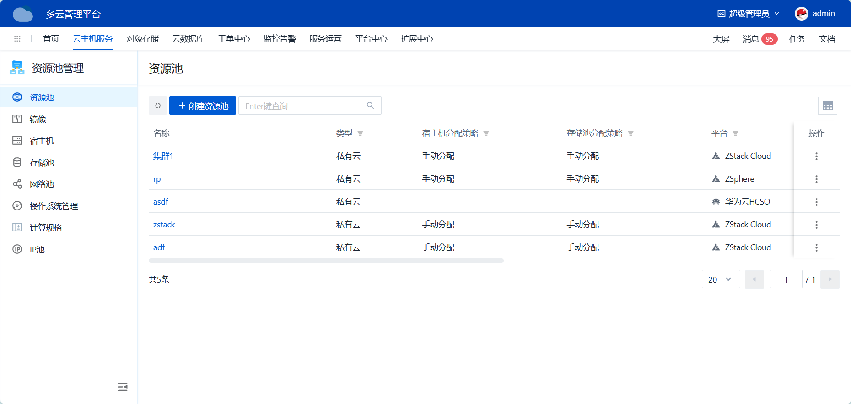Click the 网络池 sidebar icon
The width and height of the screenshot is (851, 404).
(x=17, y=184)
